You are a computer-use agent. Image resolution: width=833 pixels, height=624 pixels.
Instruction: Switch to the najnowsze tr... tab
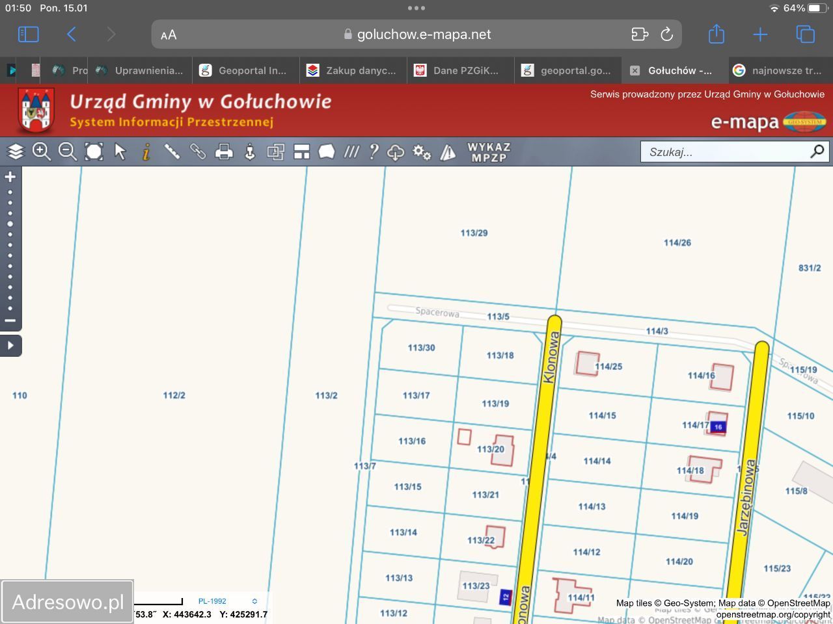[780, 70]
